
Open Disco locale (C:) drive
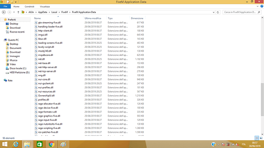18,68
